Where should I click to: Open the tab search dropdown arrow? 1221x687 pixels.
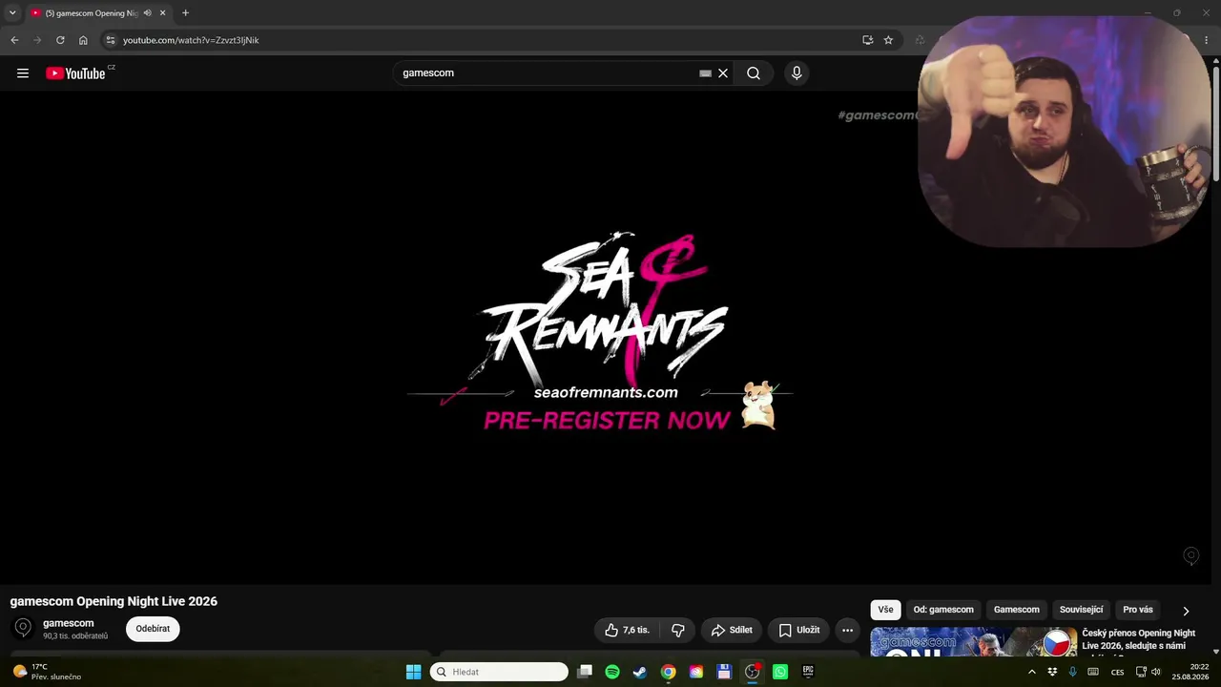(x=12, y=13)
